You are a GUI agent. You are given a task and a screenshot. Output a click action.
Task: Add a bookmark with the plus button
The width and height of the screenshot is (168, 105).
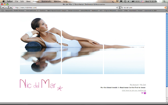click(11, 8)
